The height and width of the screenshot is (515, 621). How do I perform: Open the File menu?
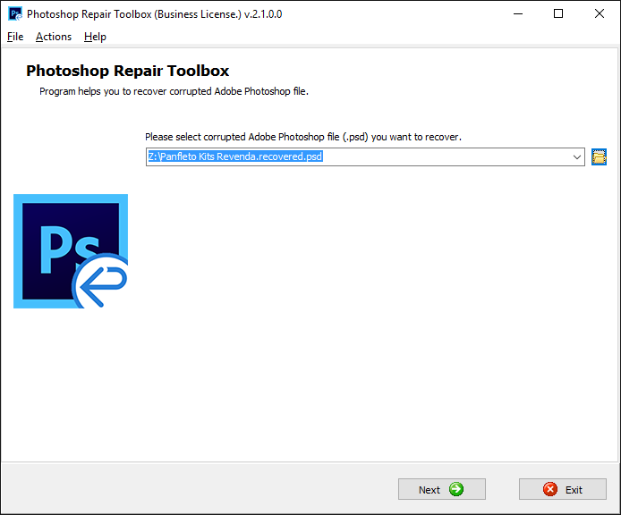click(x=15, y=37)
